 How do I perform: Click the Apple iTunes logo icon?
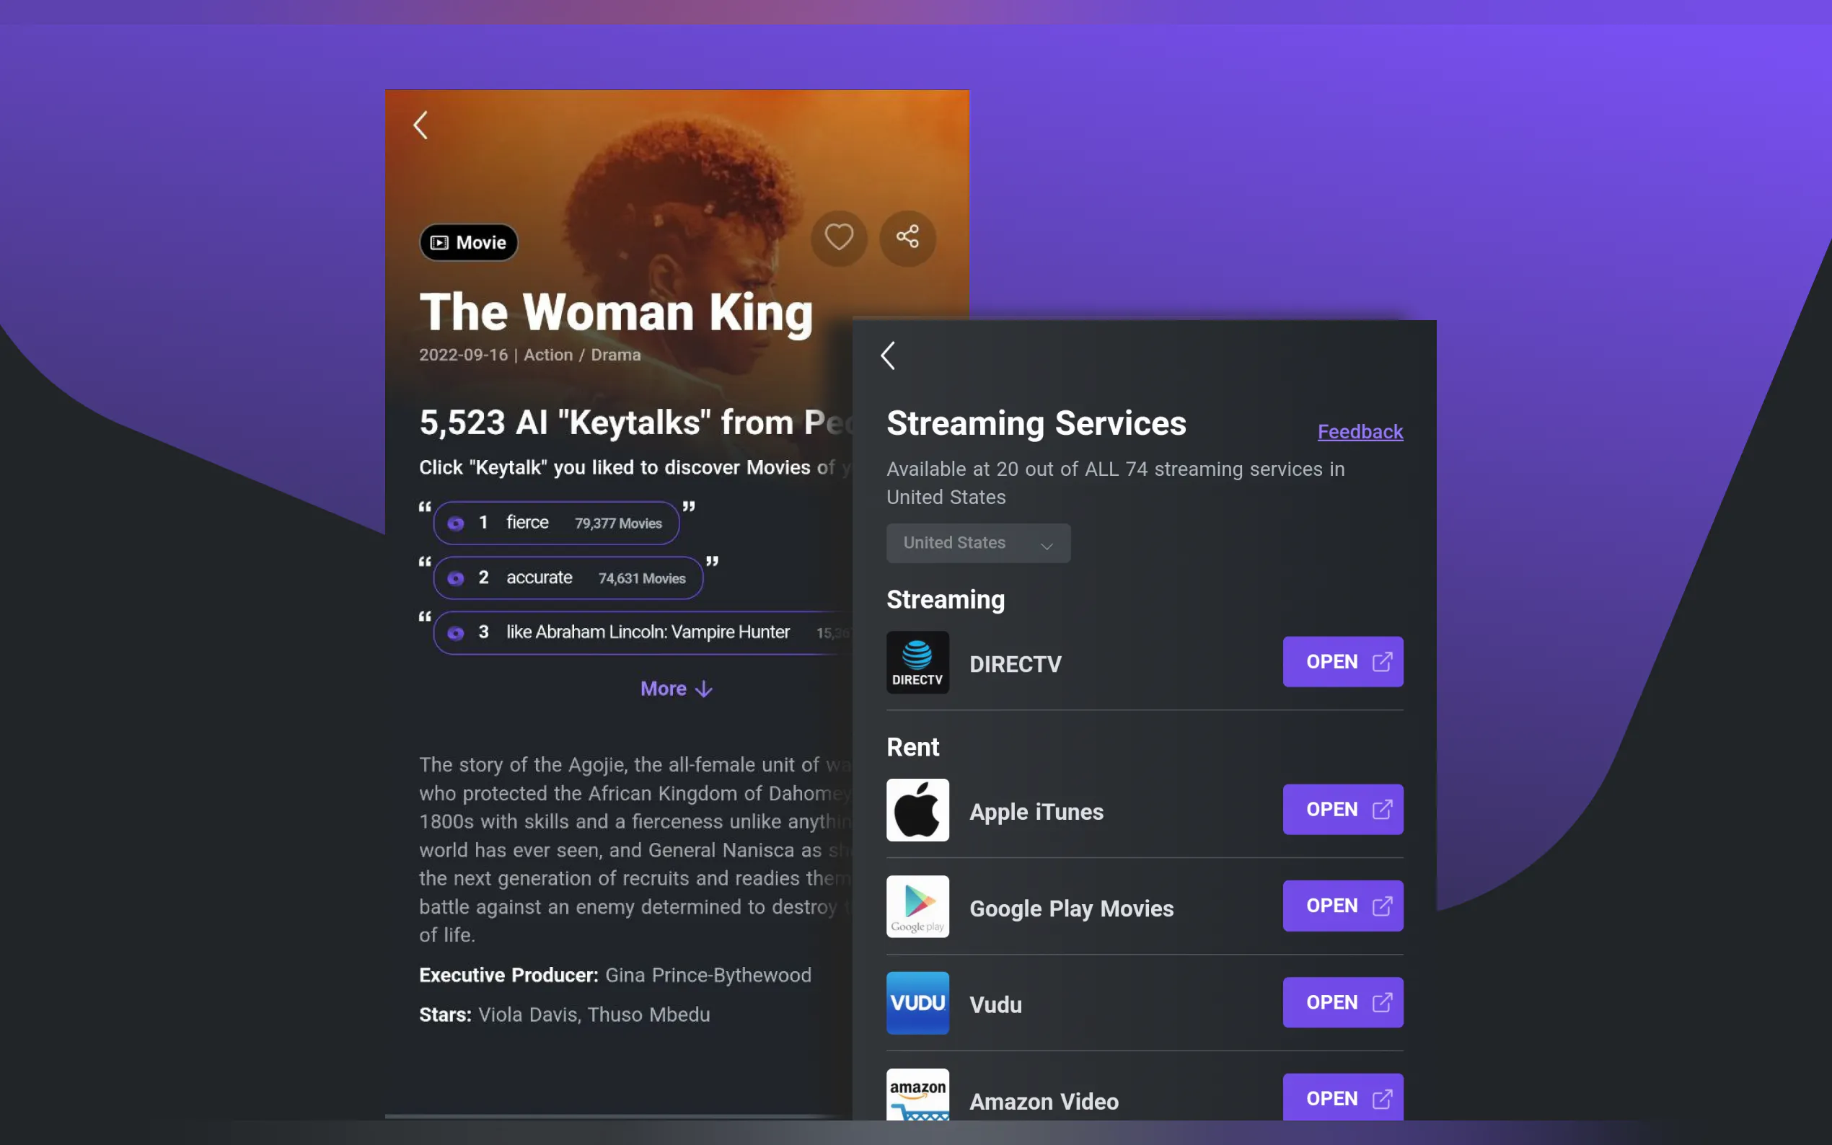[917, 810]
